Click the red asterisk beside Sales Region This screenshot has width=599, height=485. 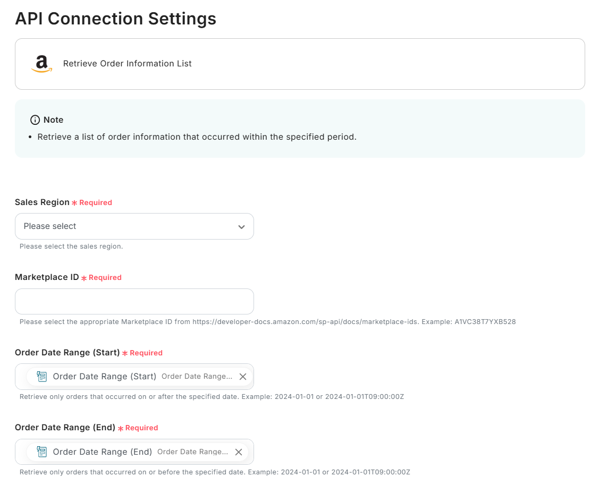pyautogui.click(x=74, y=203)
